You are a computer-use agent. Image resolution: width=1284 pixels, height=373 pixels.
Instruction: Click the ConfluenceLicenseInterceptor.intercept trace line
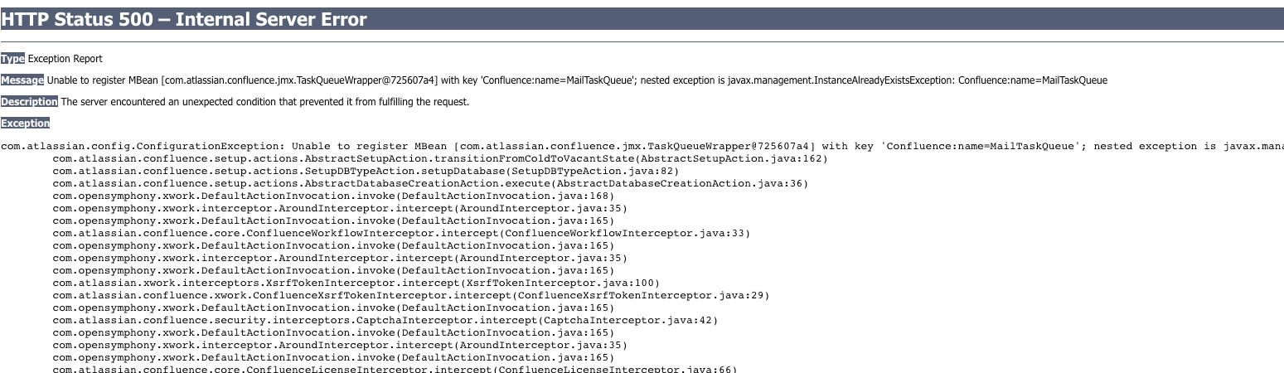[395, 369]
